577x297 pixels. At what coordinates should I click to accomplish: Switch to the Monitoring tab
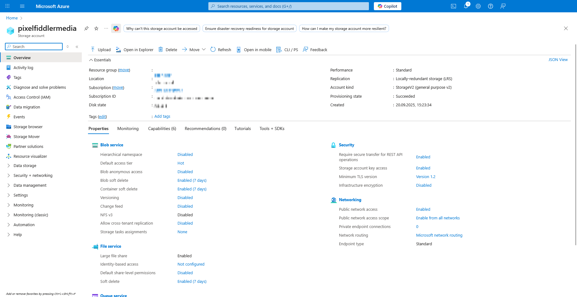click(128, 129)
